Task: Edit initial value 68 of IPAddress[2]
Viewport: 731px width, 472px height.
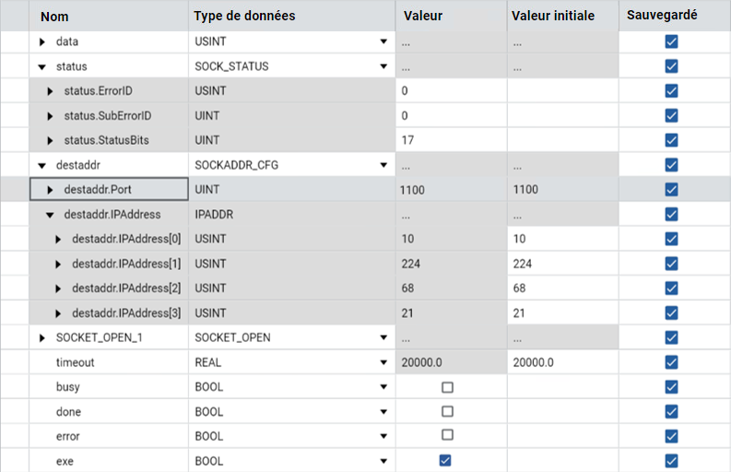Action: point(563,289)
